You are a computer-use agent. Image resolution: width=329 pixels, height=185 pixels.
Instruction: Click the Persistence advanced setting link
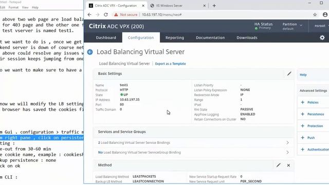pos(316,114)
